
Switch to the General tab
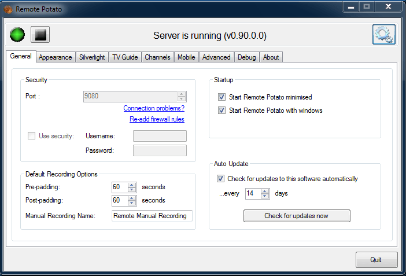21,56
